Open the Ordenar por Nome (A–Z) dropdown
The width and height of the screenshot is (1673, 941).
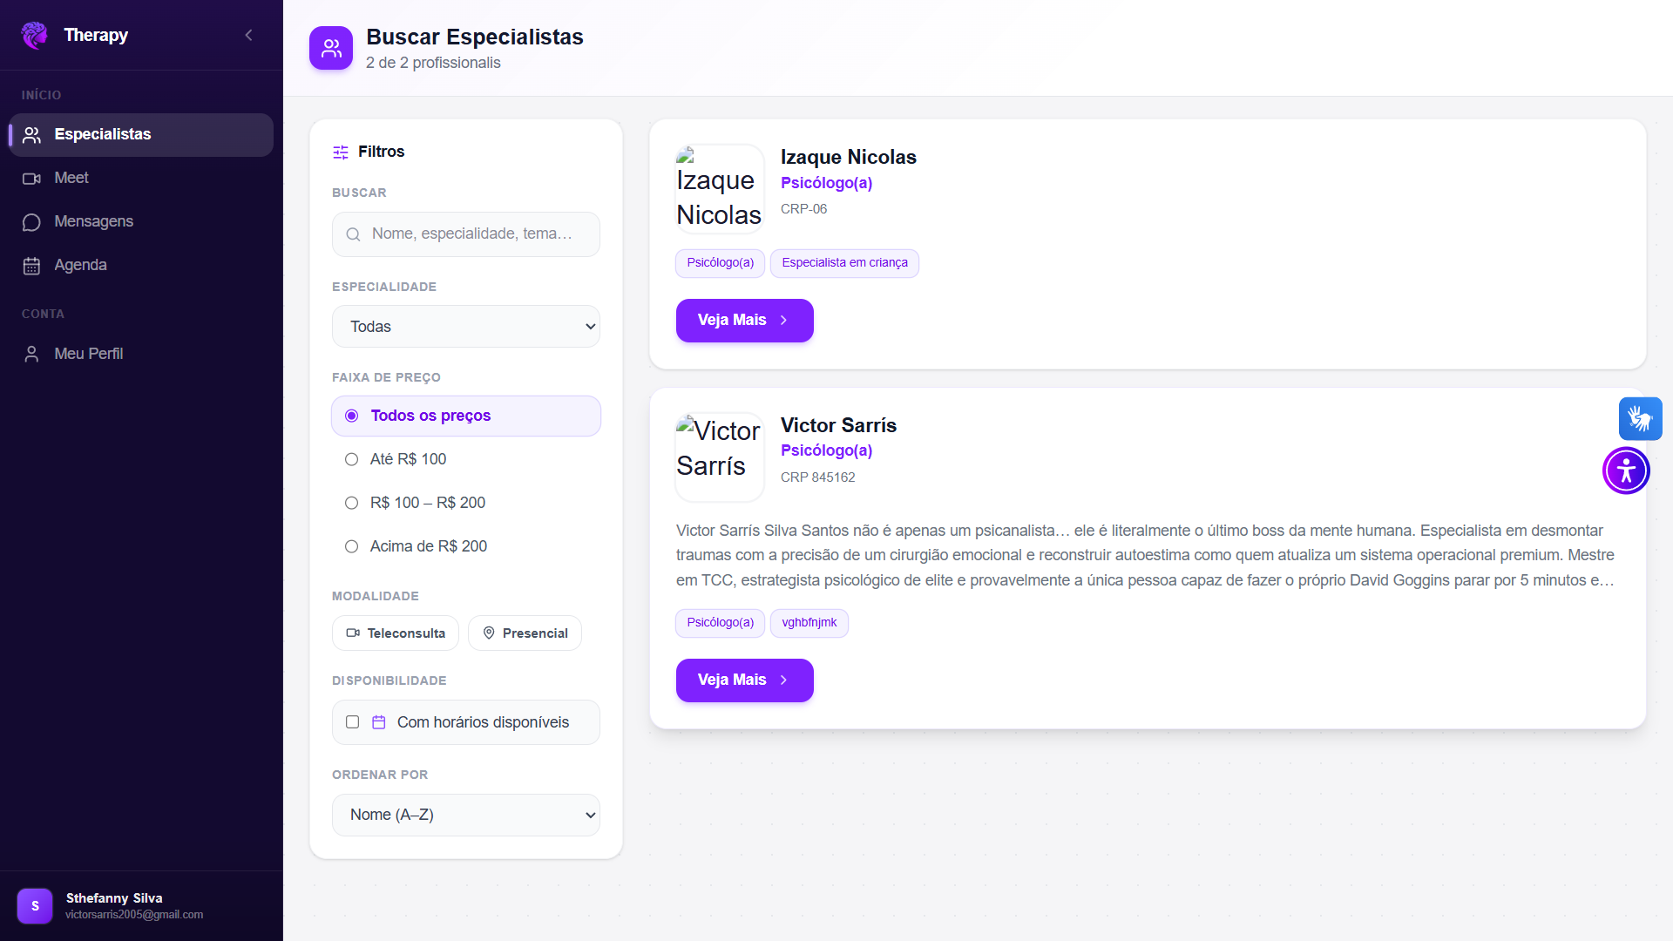466,815
